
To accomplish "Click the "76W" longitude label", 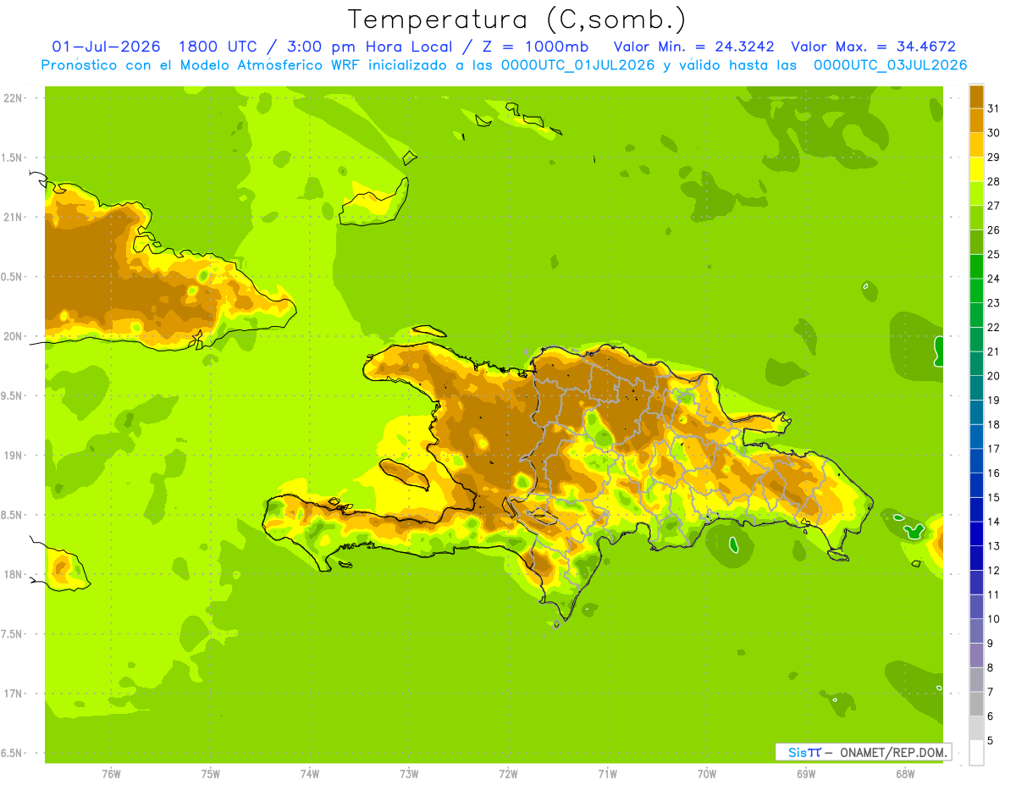I will pos(111,774).
